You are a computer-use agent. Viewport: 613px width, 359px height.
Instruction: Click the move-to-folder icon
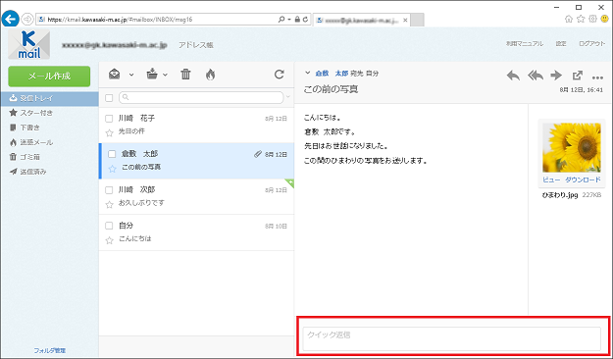point(152,74)
